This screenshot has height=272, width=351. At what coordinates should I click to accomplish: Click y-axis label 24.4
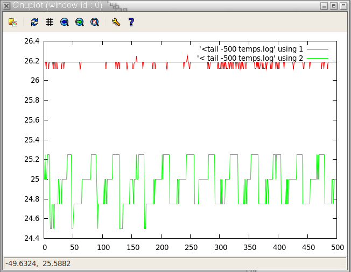coord(32,239)
